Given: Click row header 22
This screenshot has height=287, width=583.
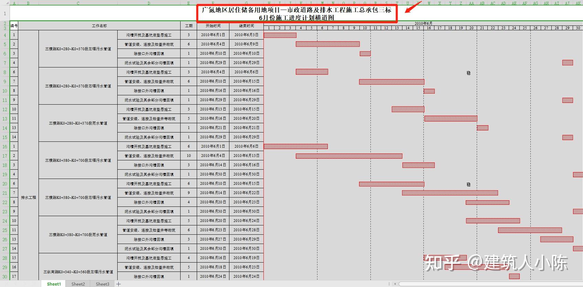Looking at the screenshot, I should click(x=5, y=202).
